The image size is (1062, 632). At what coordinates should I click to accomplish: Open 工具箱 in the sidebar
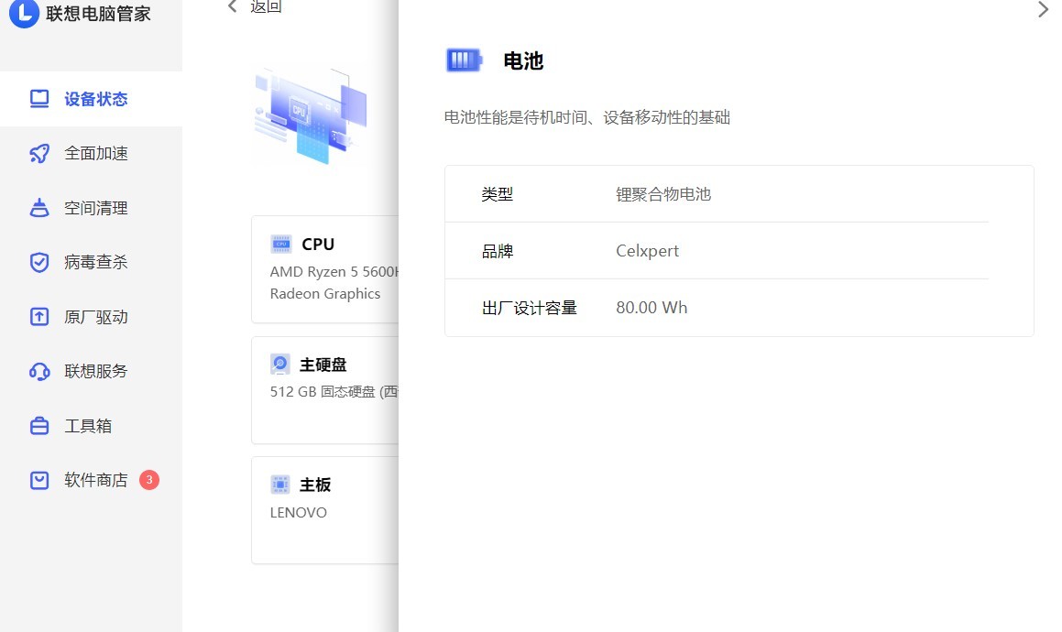(91, 425)
